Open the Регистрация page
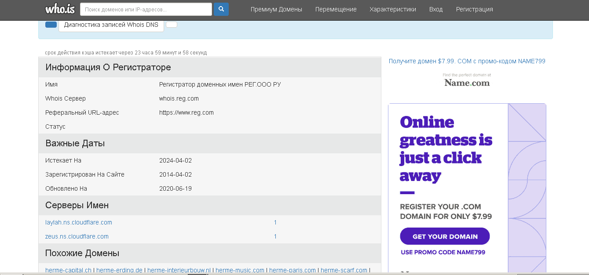This screenshot has height=275, width=589. [474, 9]
